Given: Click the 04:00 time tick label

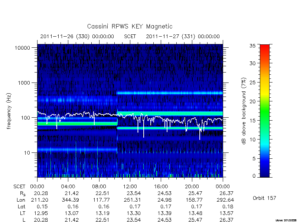Looking at the screenshot, I should coord(68,187).
